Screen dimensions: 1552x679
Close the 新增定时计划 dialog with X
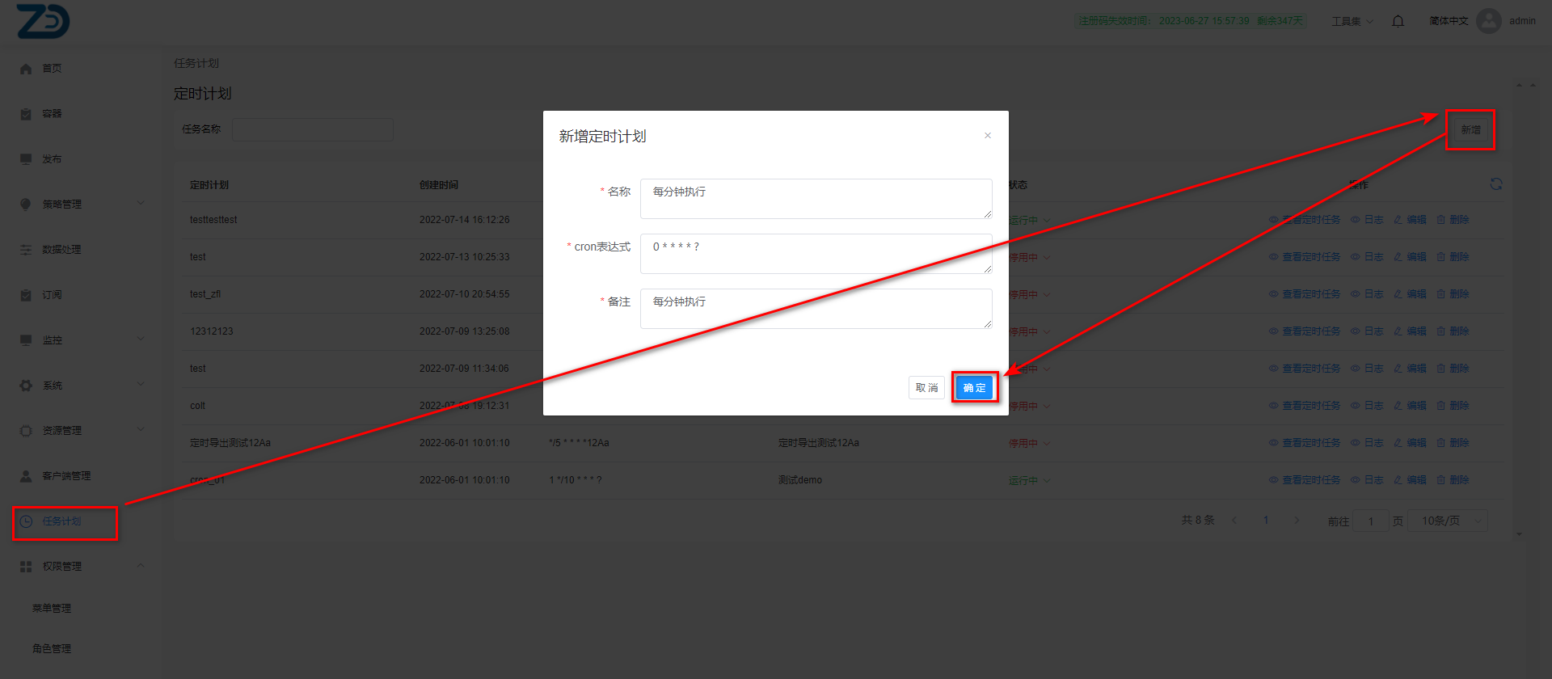click(987, 136)
